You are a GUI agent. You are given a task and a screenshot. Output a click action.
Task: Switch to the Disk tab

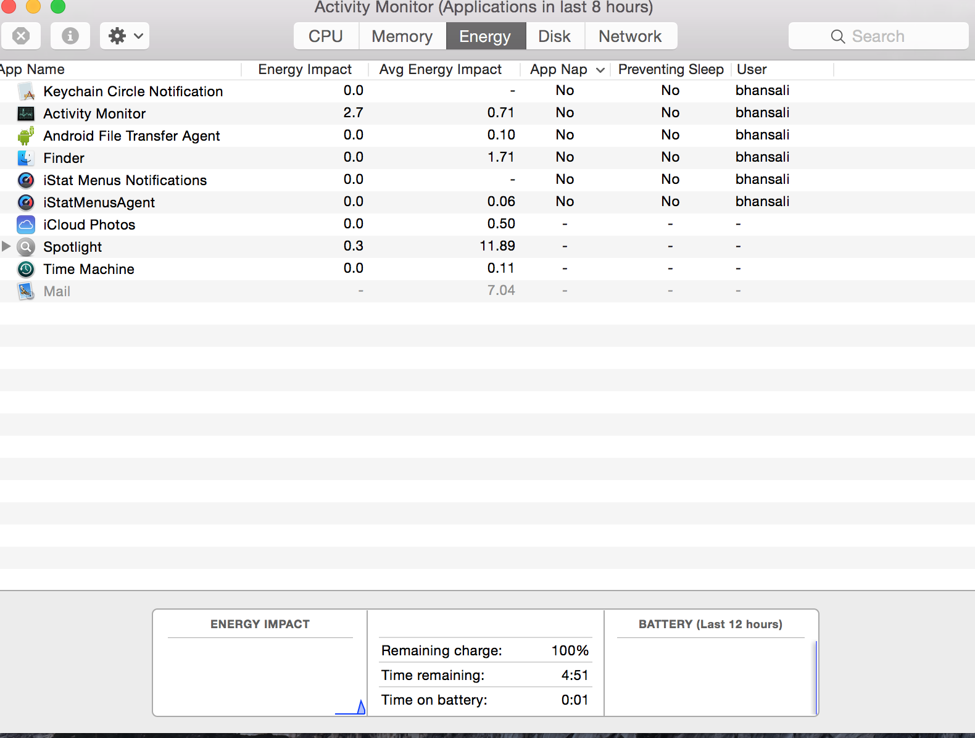555,36
